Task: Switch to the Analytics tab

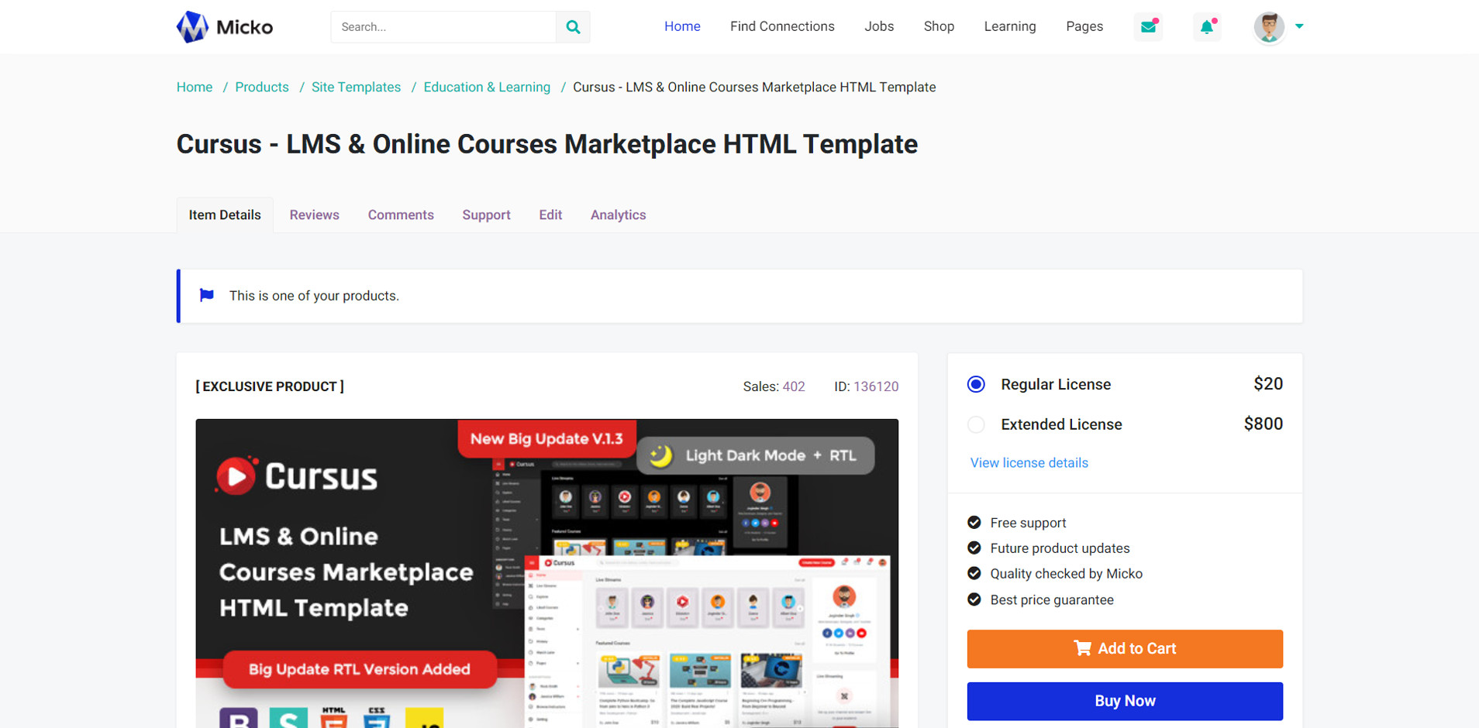Action: click(618, 215)
